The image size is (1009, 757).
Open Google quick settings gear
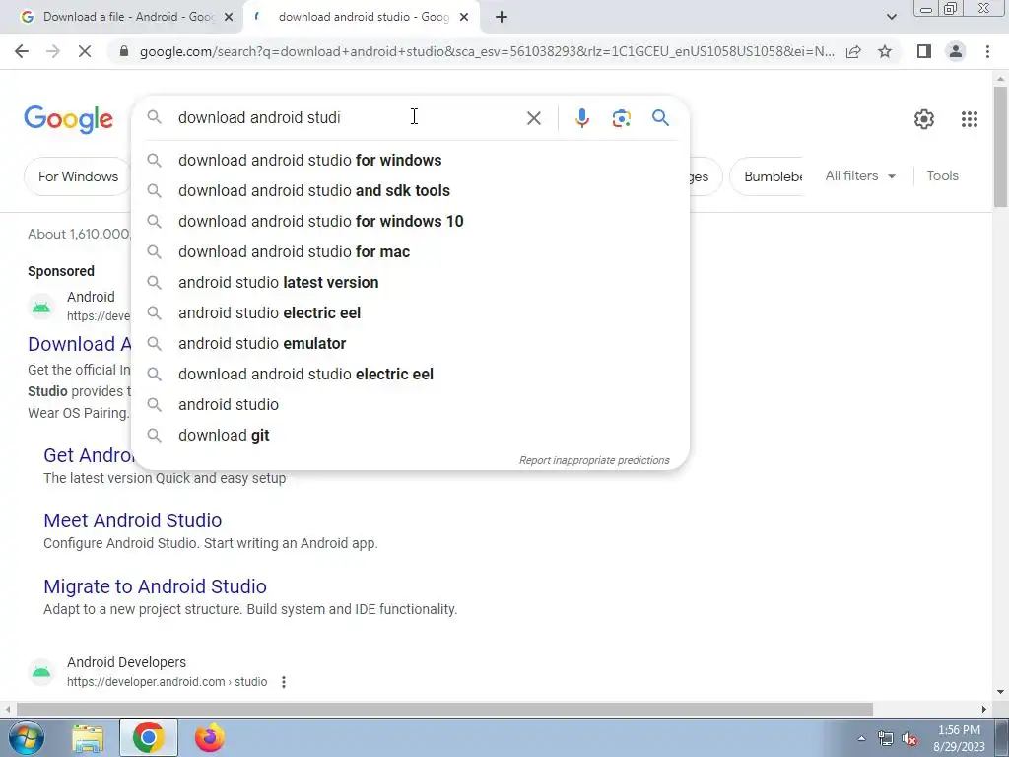pyautogui.click(x=924, y=119)
